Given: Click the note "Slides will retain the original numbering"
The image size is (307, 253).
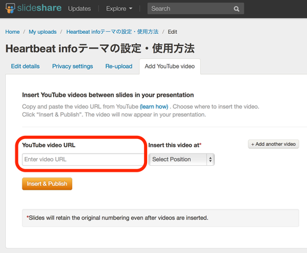Looking at the screenshot, I should (117, 218).
